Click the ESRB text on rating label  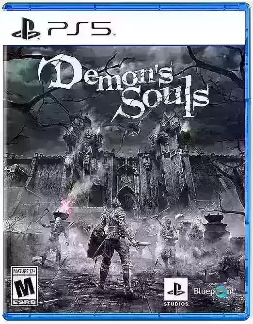[25, 302]
